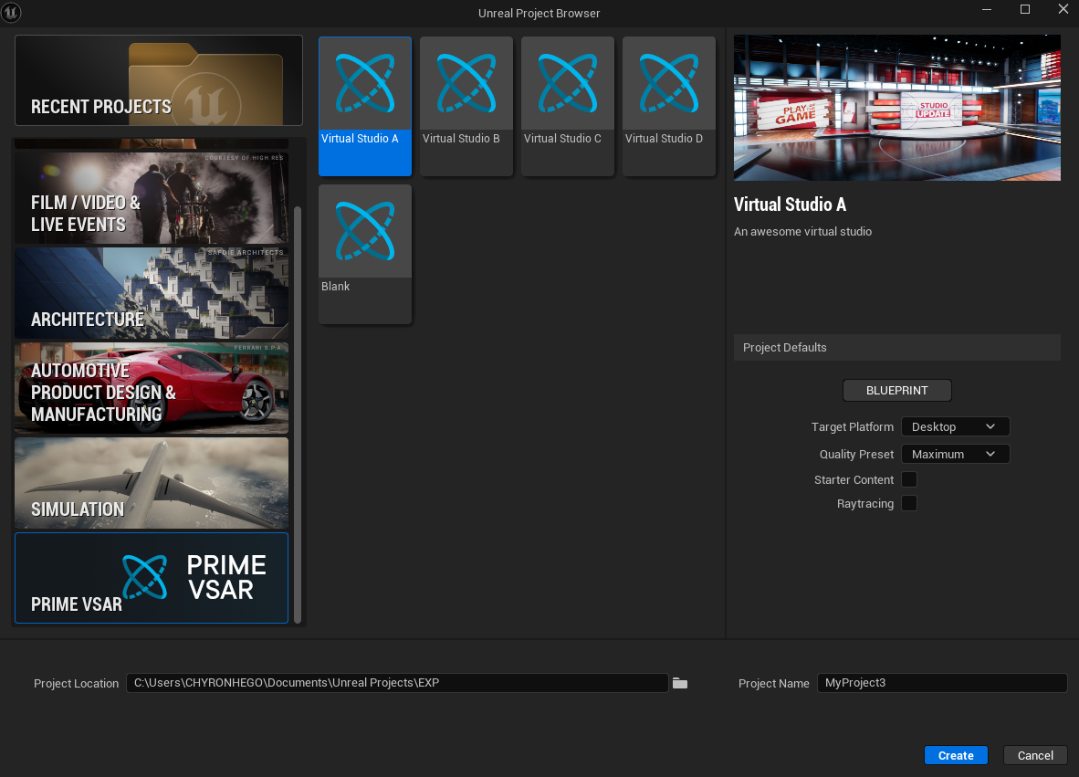
Task: Open the Simulation category
Action: (152, 483)
